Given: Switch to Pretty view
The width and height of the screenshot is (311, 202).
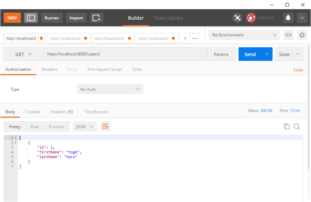Looking at the screenshot, I should point(15,127).
